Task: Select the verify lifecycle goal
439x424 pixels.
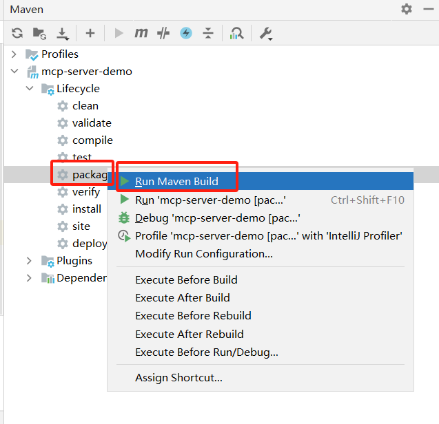Action: pos(86,192)
